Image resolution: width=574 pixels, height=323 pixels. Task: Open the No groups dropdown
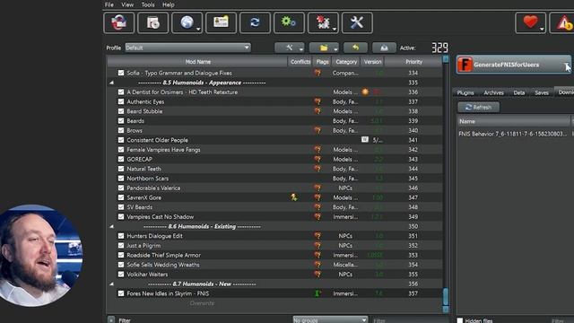click(x=330, y=319)
